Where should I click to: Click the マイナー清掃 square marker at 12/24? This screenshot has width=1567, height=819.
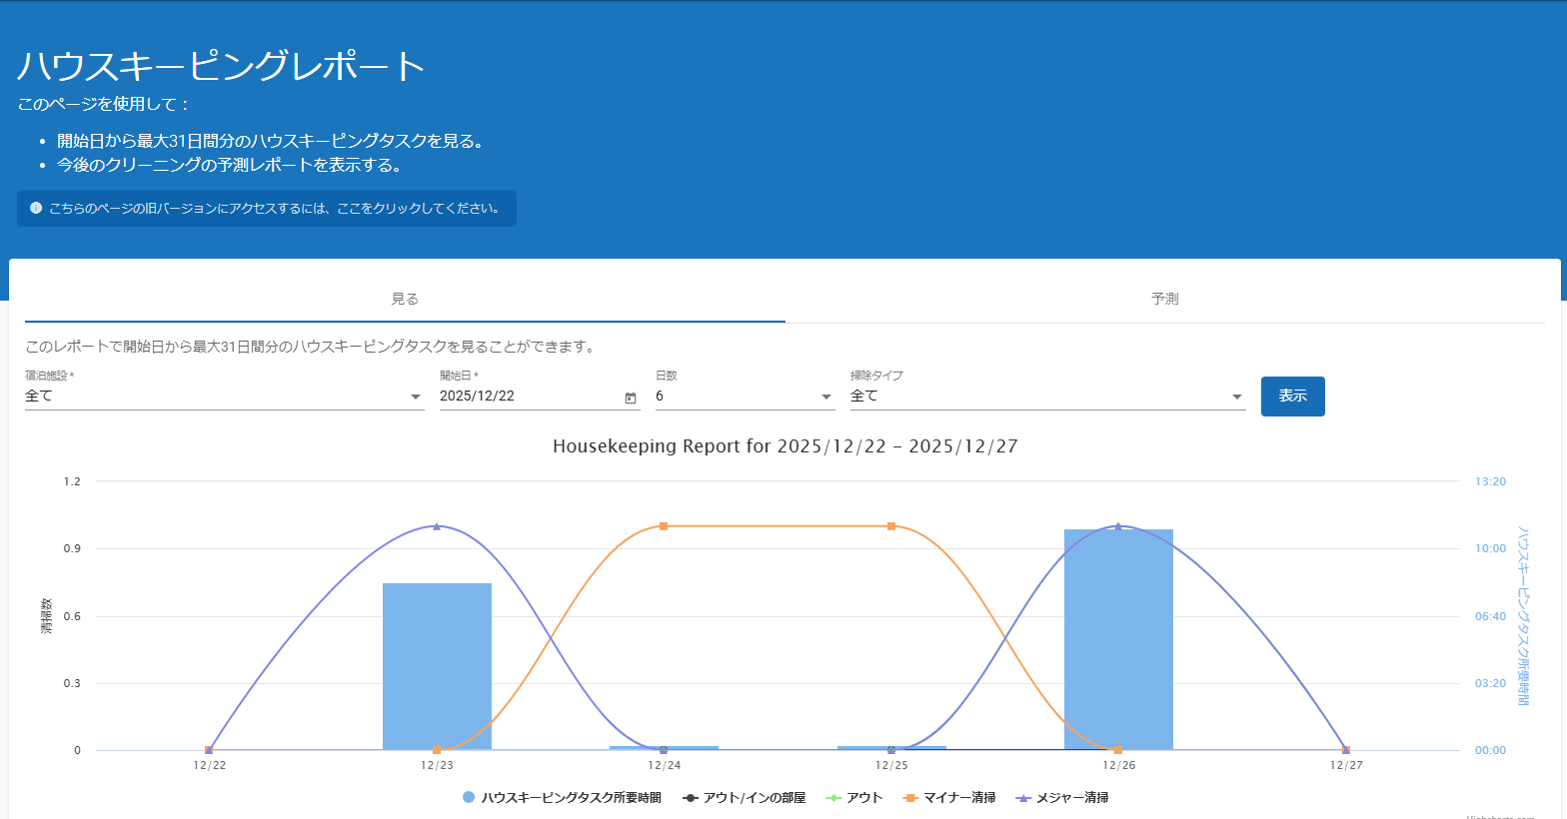coord(664,526)
